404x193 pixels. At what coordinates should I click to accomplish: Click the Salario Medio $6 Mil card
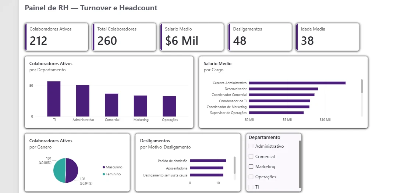coord(192,37)
